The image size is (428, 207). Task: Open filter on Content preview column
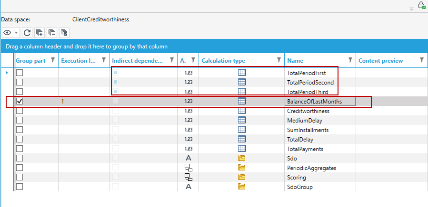[x=422, y=60]
